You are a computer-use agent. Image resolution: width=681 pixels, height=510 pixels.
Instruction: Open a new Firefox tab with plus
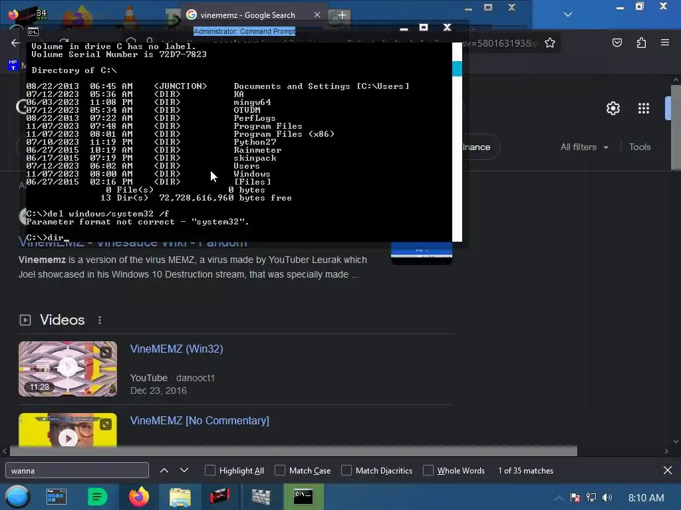click(342, 15)
